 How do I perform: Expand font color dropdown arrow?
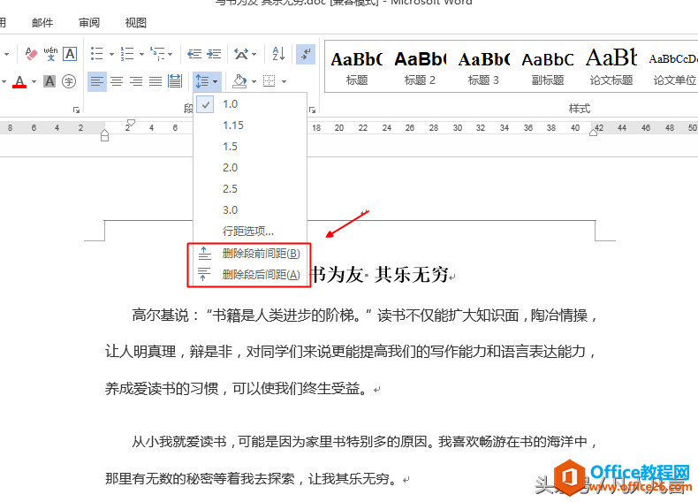(x=34, y=82)
